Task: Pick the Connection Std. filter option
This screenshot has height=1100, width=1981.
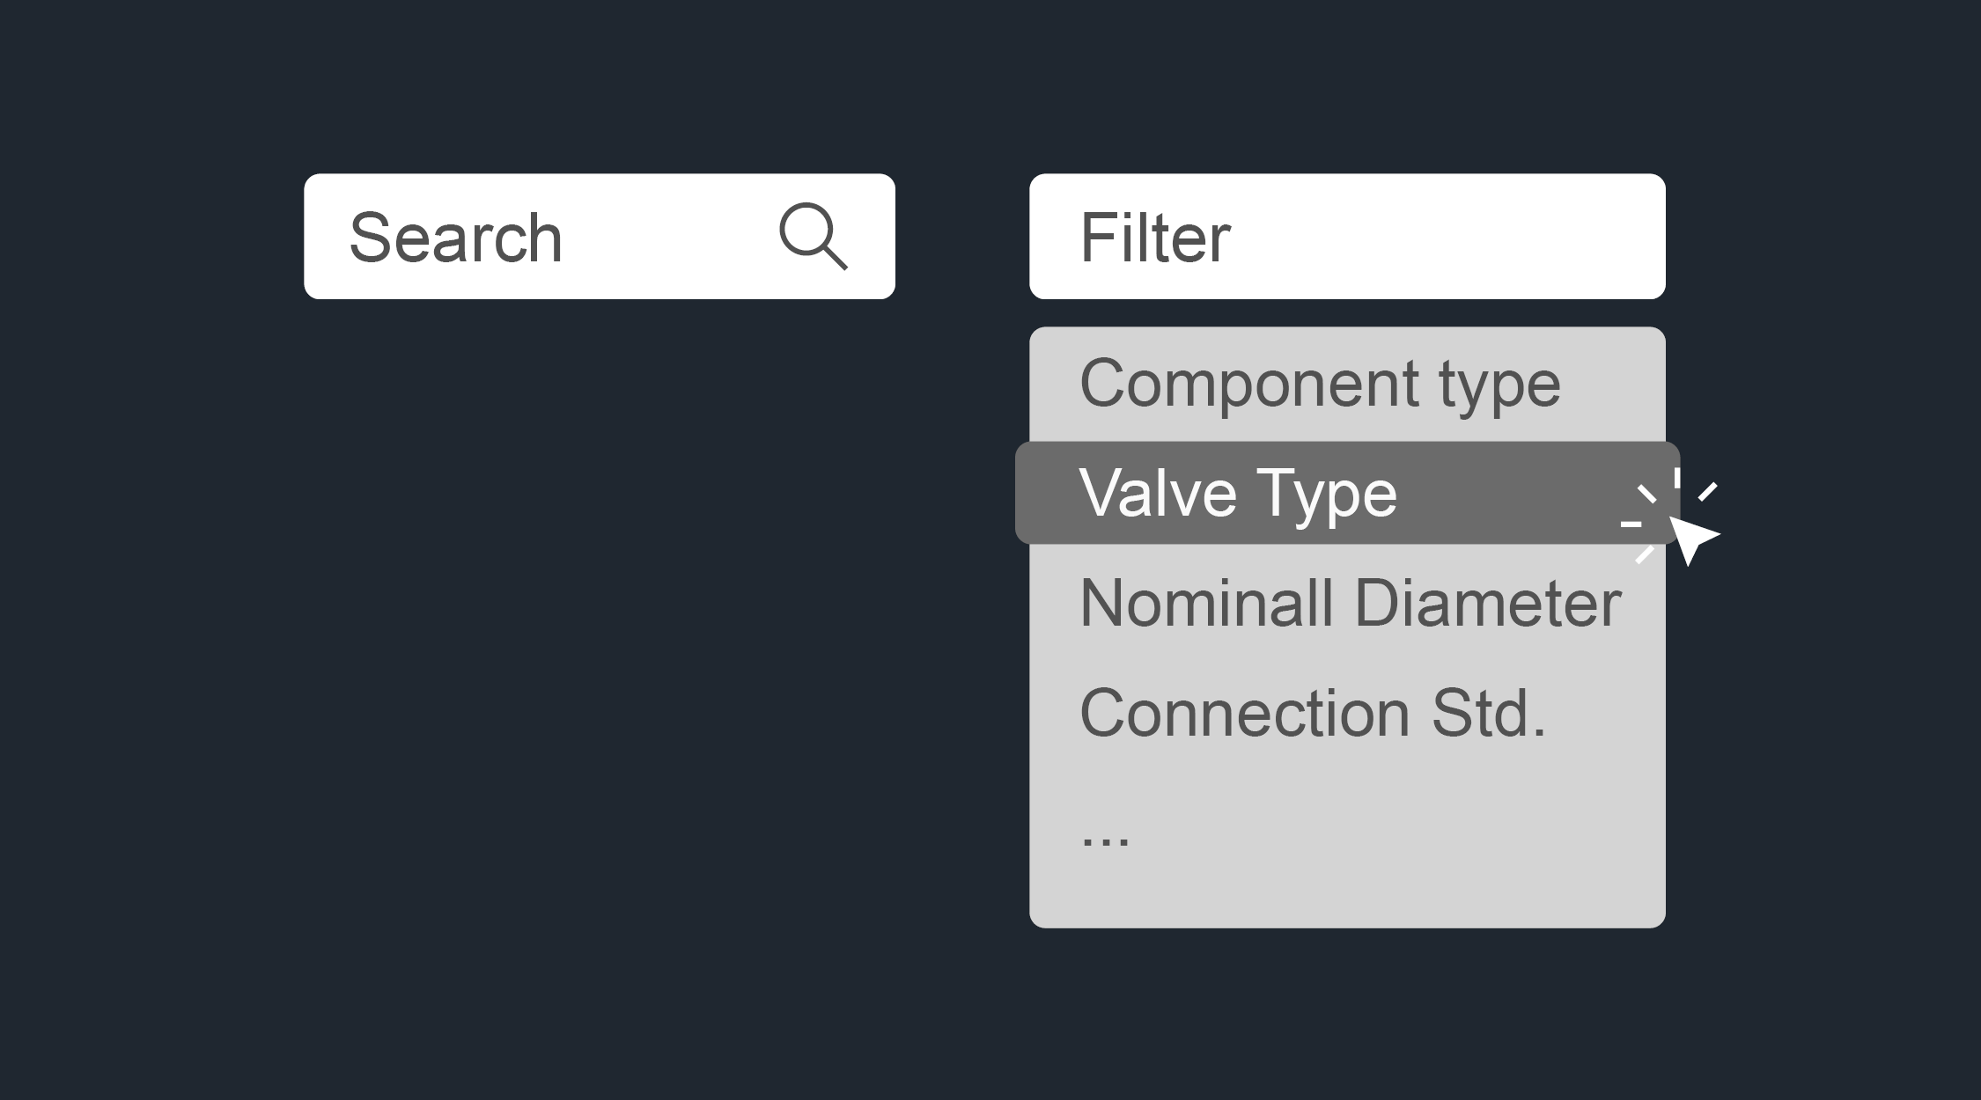Action: tap(1312, 713)
